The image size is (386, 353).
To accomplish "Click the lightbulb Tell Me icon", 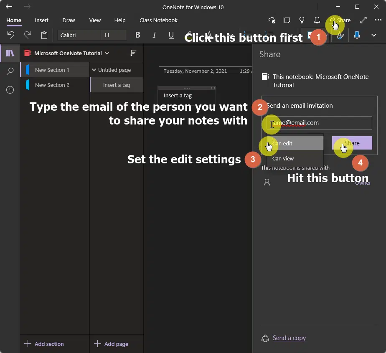I will click(x=302, y=20).
